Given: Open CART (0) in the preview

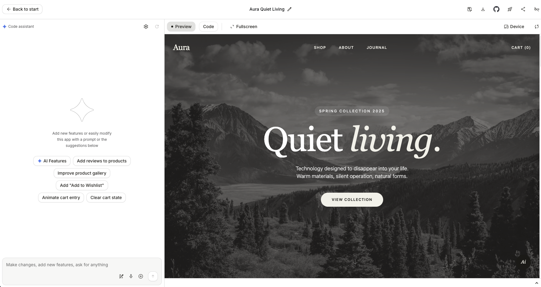Looking at the screenshot, I should pos(521,48).
